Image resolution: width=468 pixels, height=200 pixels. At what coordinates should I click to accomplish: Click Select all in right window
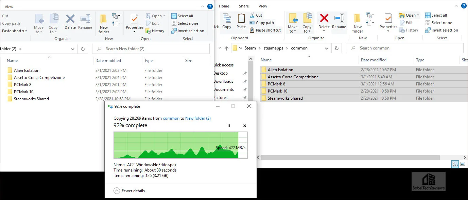436,15
